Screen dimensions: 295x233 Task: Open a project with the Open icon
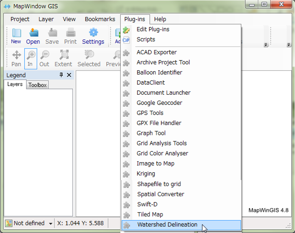coord(33,36)
